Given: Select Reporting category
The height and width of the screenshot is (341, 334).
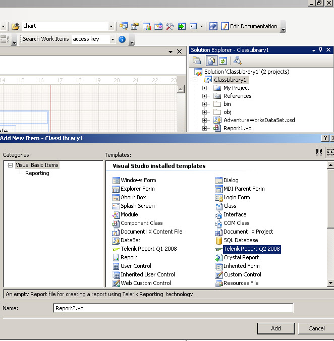Looking at the screenshot, I should (x=37, y=173).
